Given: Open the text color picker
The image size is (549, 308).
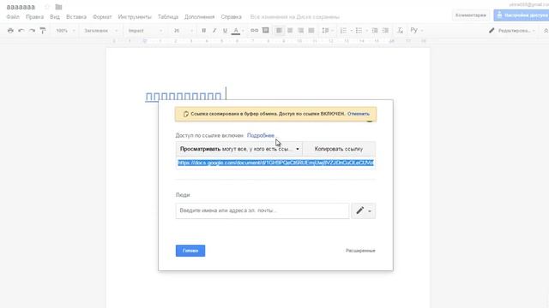Looking at the screenshot, I should click(236, 31).
